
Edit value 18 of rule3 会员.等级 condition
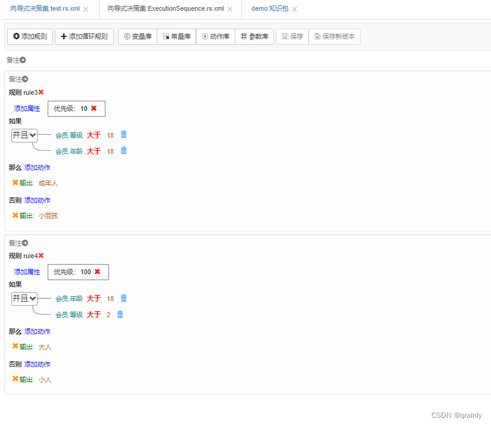tap(110, 136)
